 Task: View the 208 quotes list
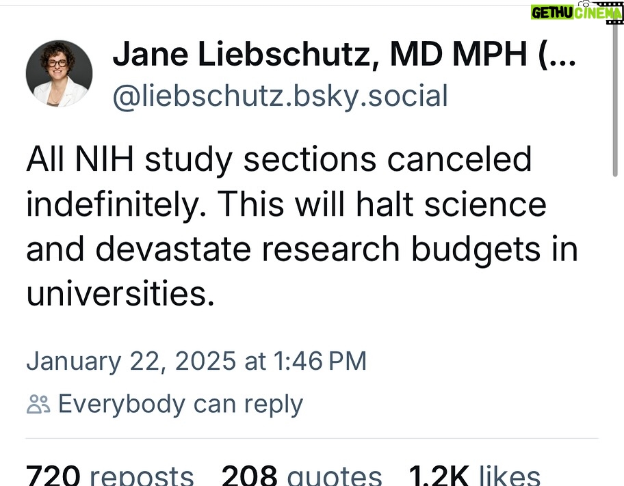(302, 475)
